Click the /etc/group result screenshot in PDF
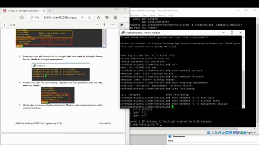Screen dimensions: 259x145 (x=57, y=95)
